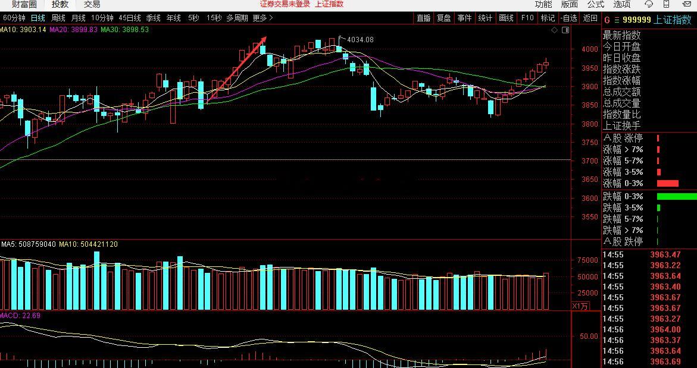Select the 60分钟 period
697x368 pixels.
pos(14,18)
